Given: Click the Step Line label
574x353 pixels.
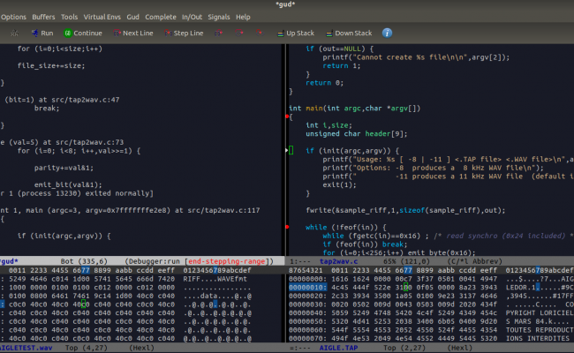Looking at the screenshot, I should click(x=188, y=34).
